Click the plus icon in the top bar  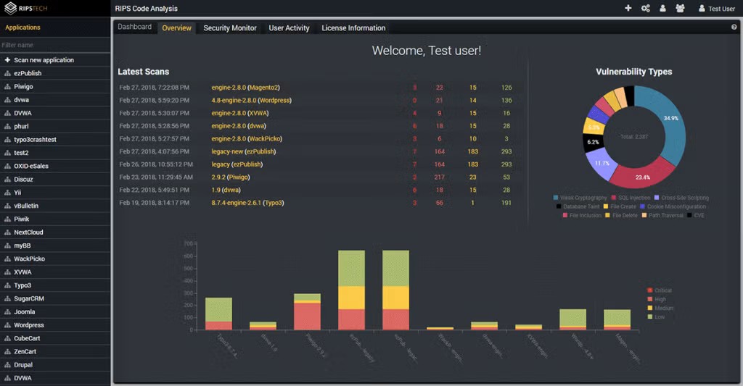628,8
